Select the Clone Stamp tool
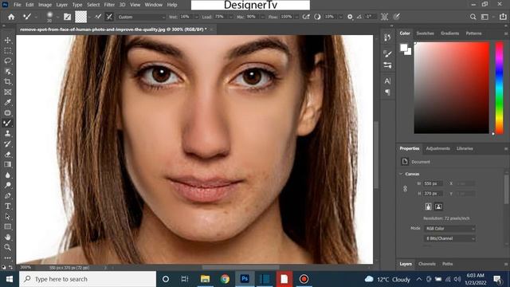Image resolution: width=510 pixels, height=287 pixels. [7, 134]
